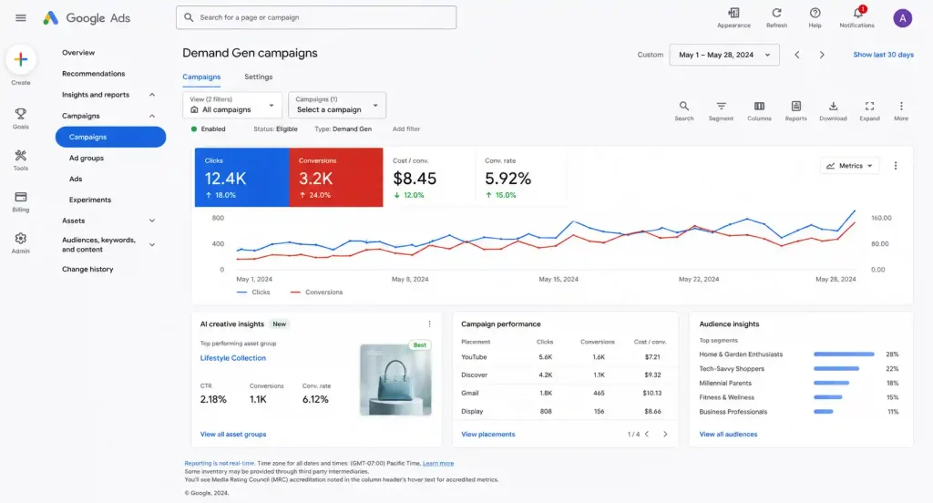Click the Google Ads logo
The width and height of the screenshot is (933, 503).
click(87, 18)
